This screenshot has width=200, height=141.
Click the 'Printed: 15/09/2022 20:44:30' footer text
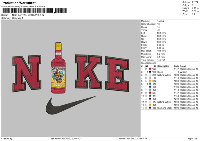(x=133, y=138)
